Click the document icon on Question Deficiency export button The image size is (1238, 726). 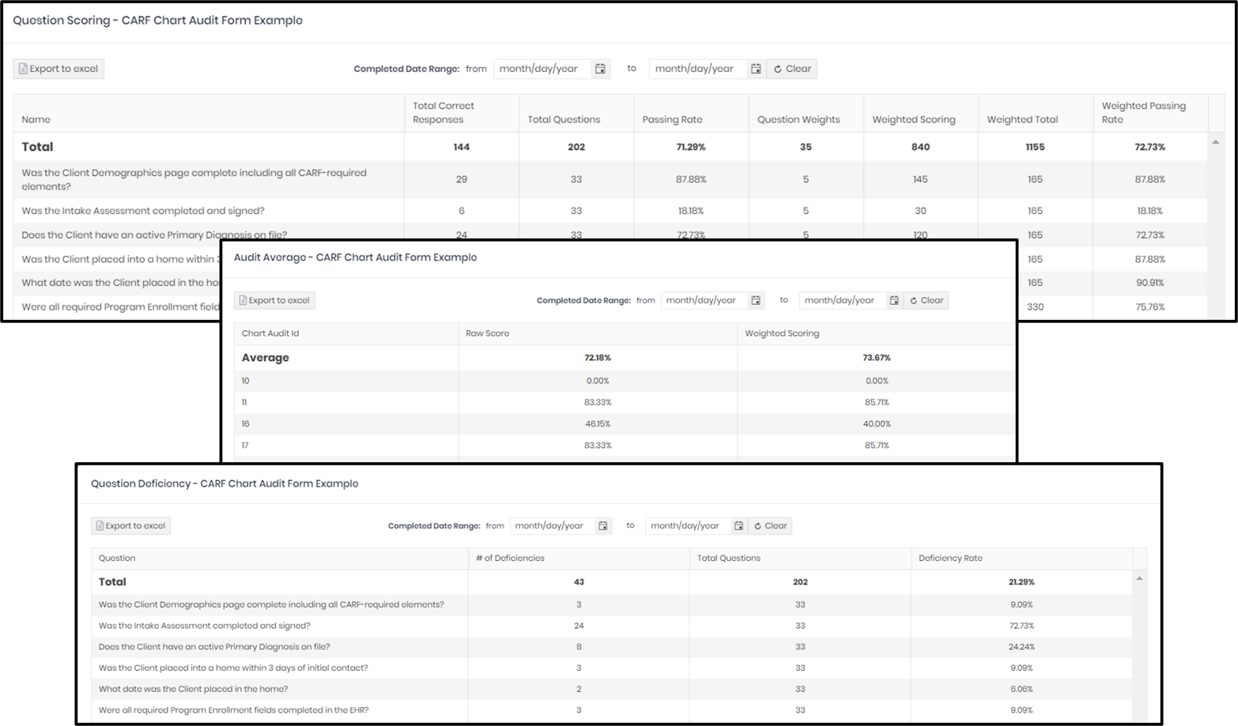100,525
